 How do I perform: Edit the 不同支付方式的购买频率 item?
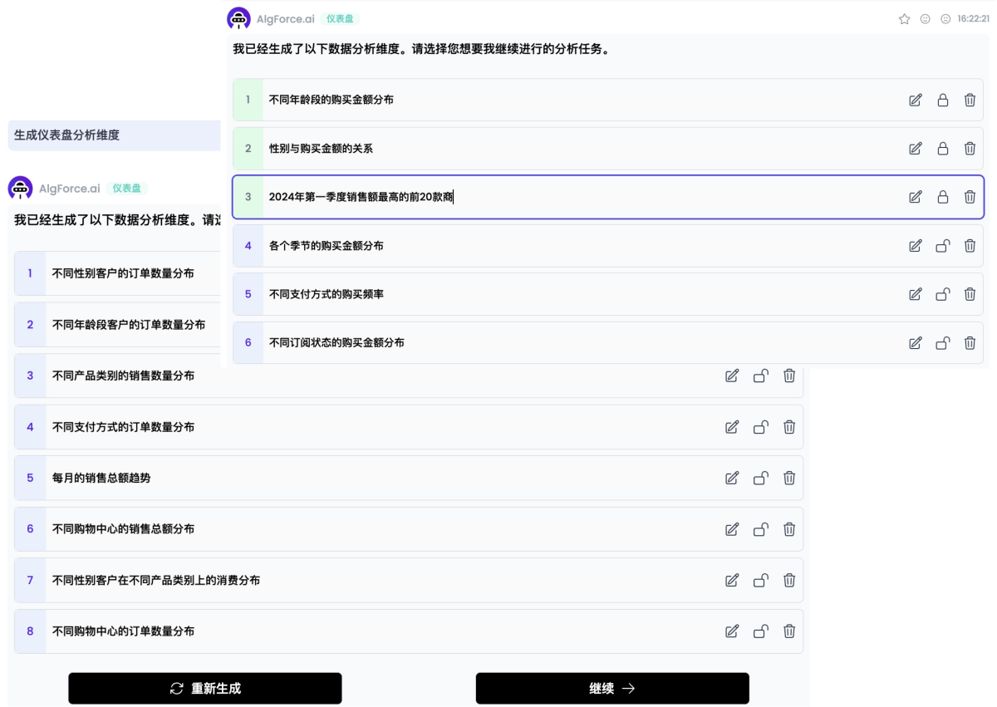coord(915,294)
